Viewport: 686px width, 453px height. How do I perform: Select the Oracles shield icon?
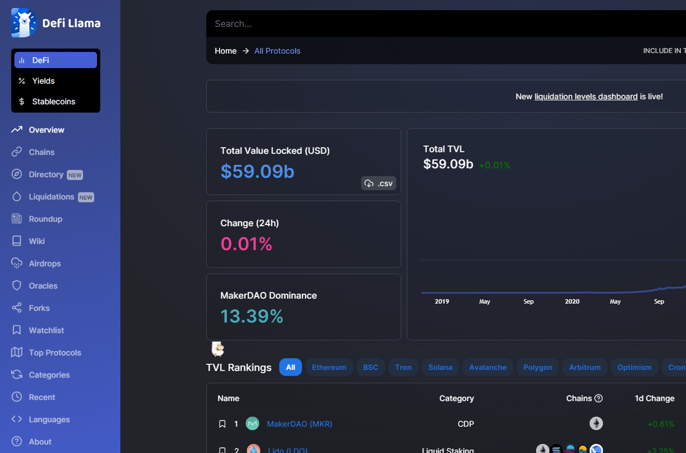[x=17, y=286]
